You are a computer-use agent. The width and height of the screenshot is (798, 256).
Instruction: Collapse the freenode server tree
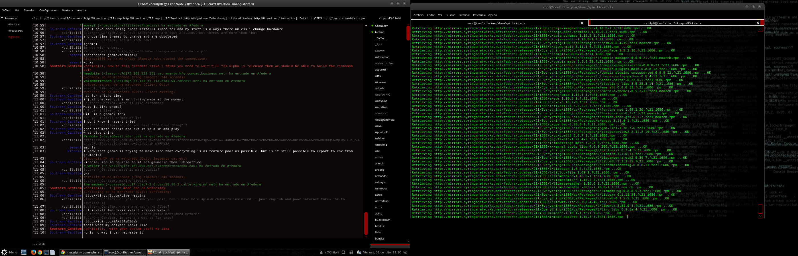[x=2, y=18]
